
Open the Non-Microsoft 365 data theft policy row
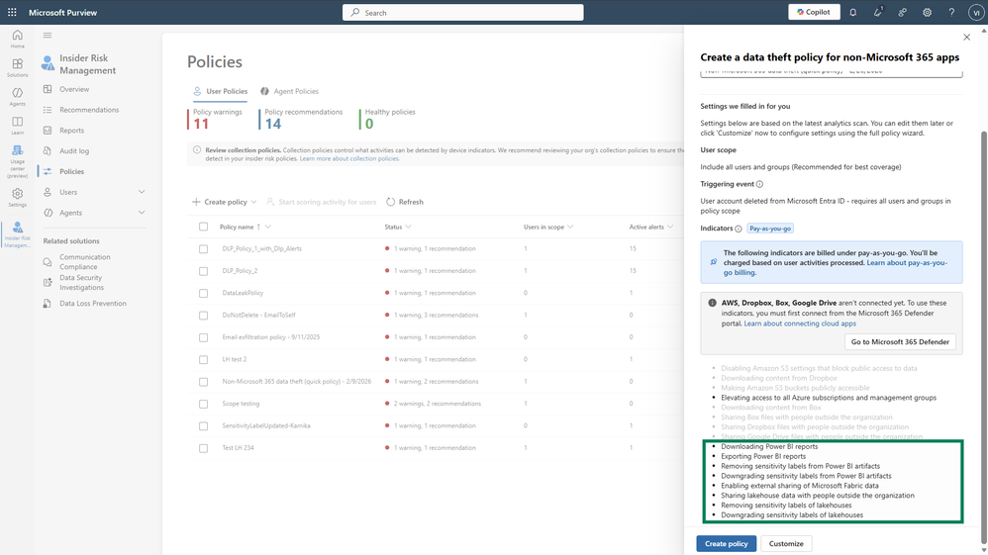pyautogui.click(x=296, y=382)
